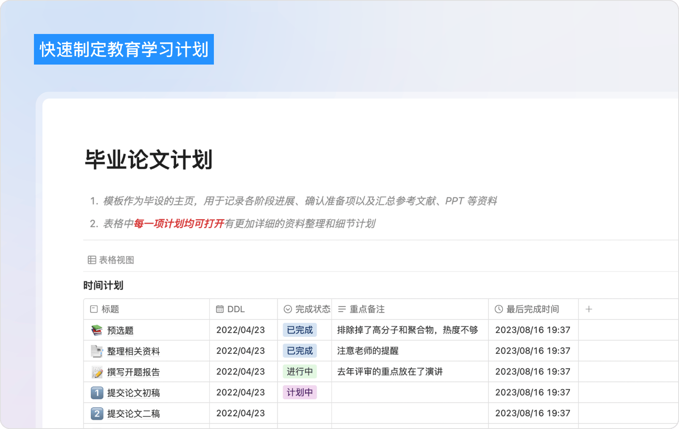This screenshot has height=429, width=679.
Task: Open the 撰写开题报告 row title
Action: point(133,372)
